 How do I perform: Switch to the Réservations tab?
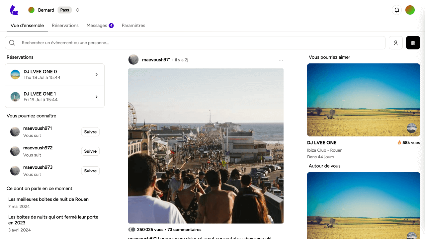pos(65,26)
